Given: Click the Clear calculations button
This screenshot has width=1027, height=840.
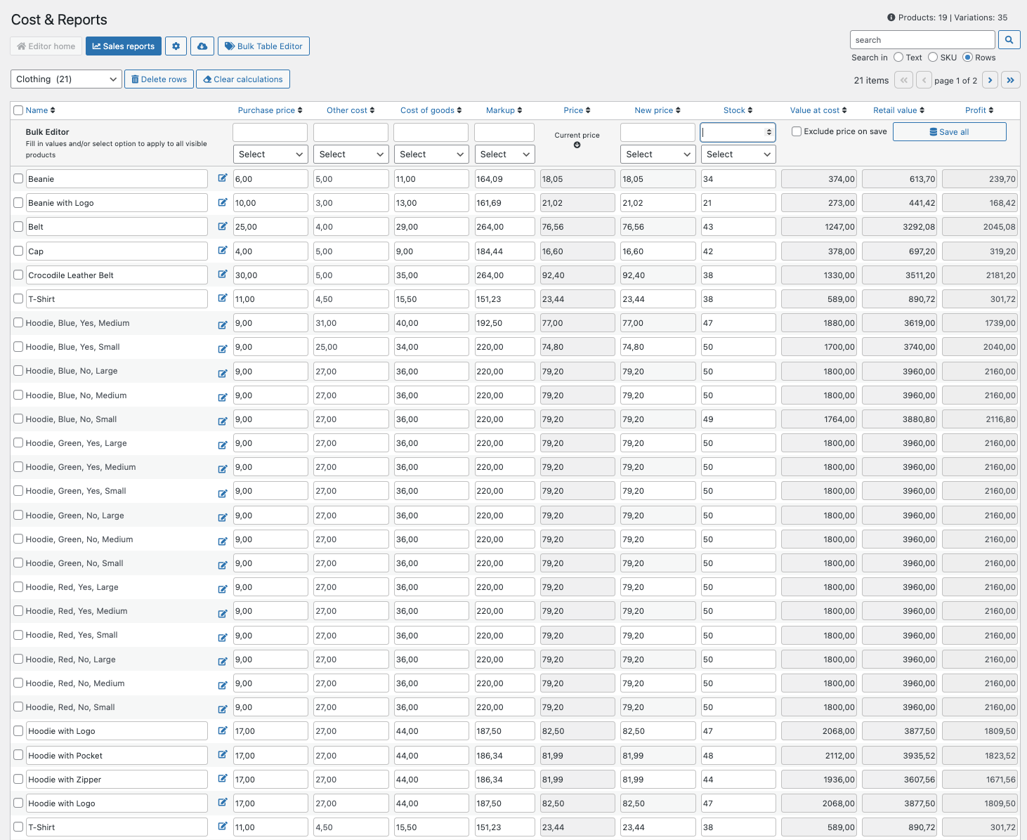Looking at the screenshot, I should pyautogui.click(x=242, y=79).
